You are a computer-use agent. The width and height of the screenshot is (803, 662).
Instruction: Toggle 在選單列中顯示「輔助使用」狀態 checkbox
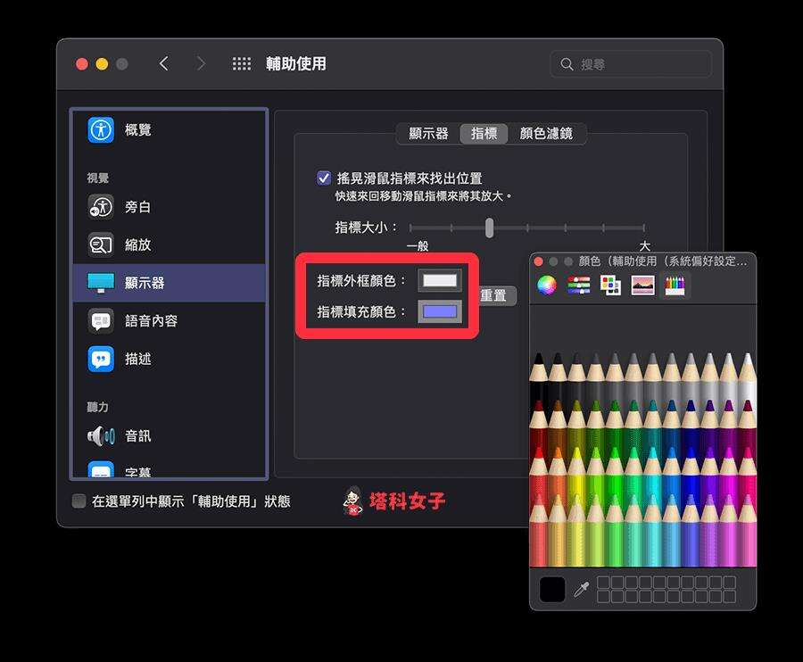coord(79,501)
